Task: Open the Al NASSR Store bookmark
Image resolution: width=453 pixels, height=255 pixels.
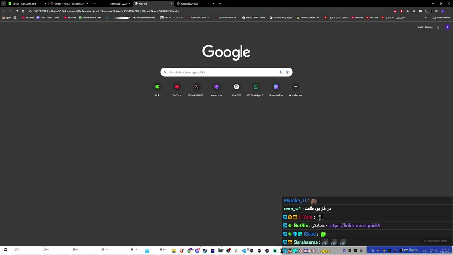Action: pyautogui.click(x=308, y=18)
